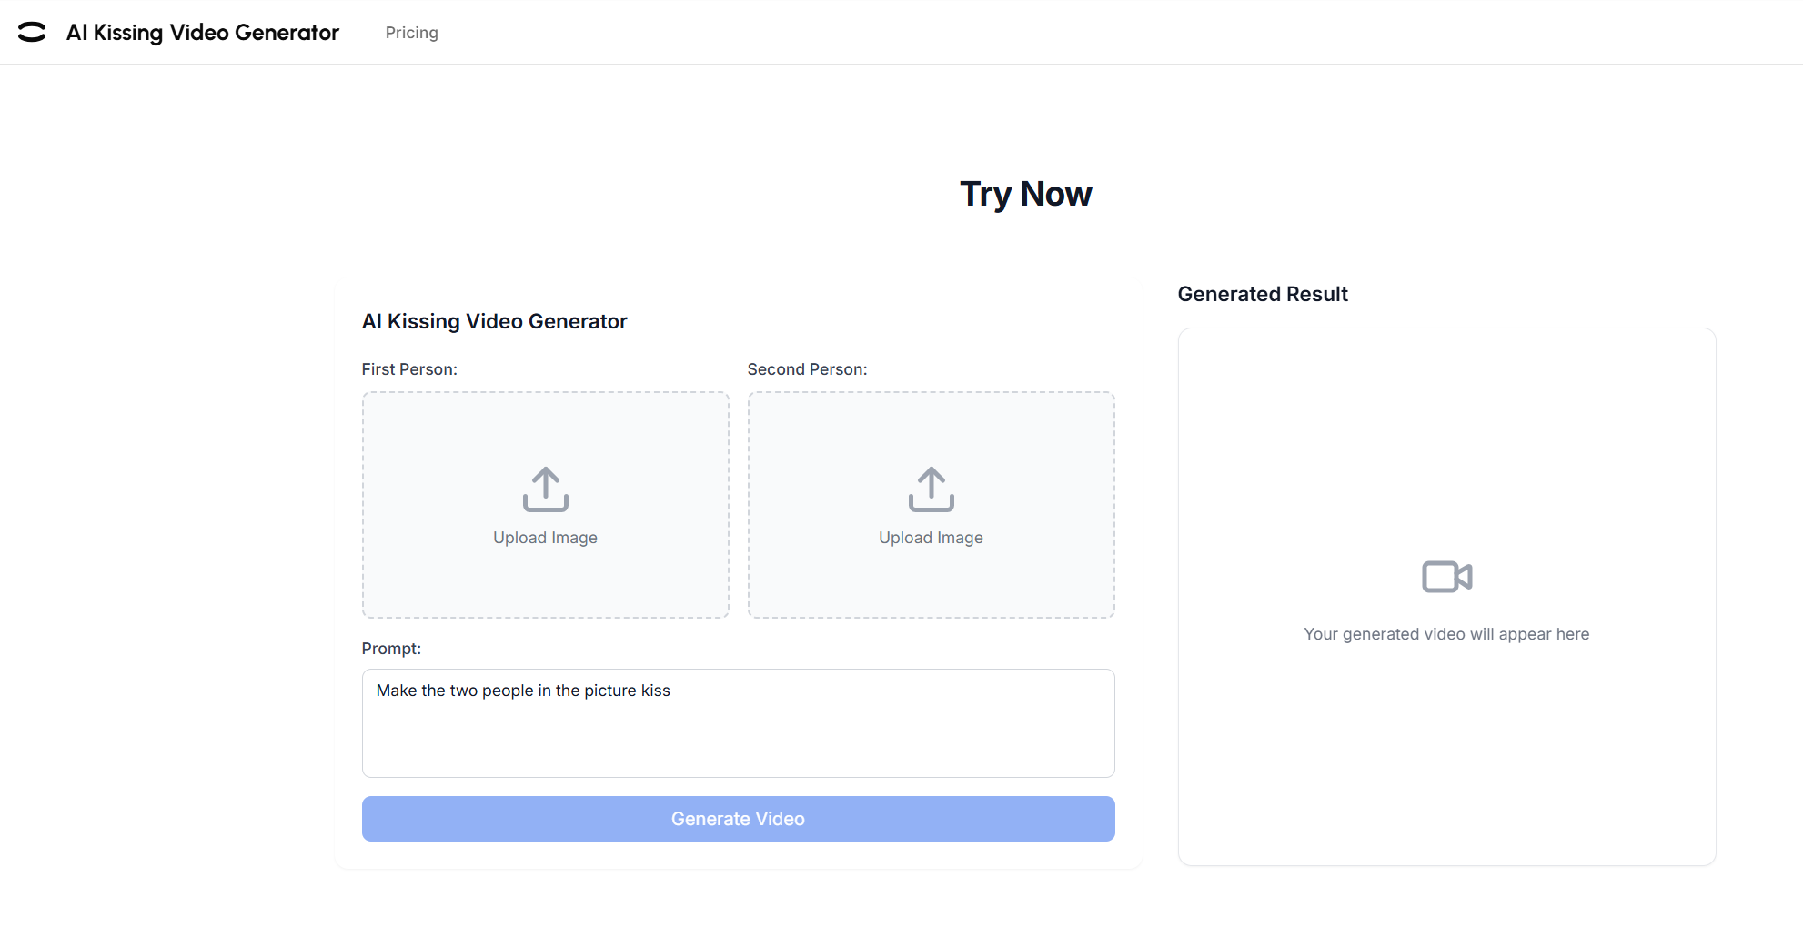Screen dimensions: 1803x938
Task: Open the Second Person Upload Image area
Action: pos(930,505)
